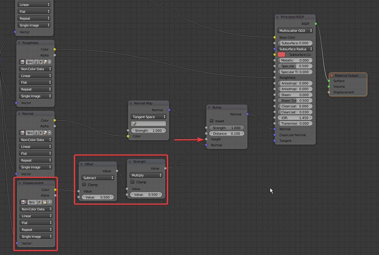Click the unlink X icon on the Normal texture node
This screenshot has height=255, width=379.
tap(49, 132)
